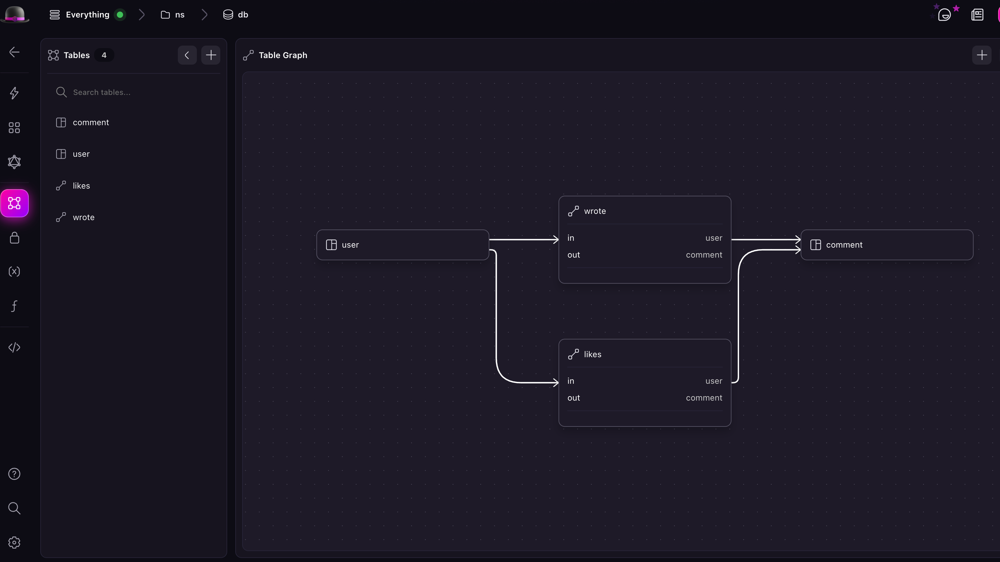Open the Functions icon in sidebar
This screenshot has width=1000, height=562.
click(14, 306)
